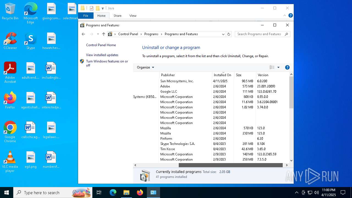Image resolution: width=352 pixels, height=198 pixels.
Task: Open the Windows Start menu
Action: pyautogui.click(x=7, y=193)
